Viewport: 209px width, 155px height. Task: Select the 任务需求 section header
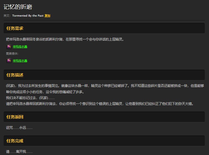click(15, 28)
